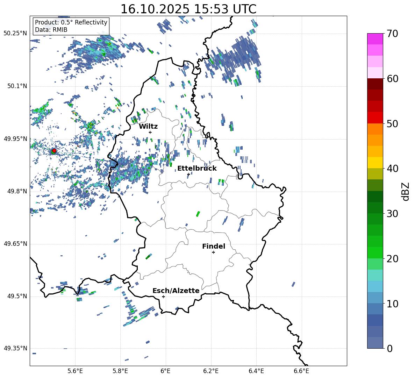Viewport: 414px width, 378px height.
Task: Click the cross marker under Findel
Action: click(x=213, y=252)
